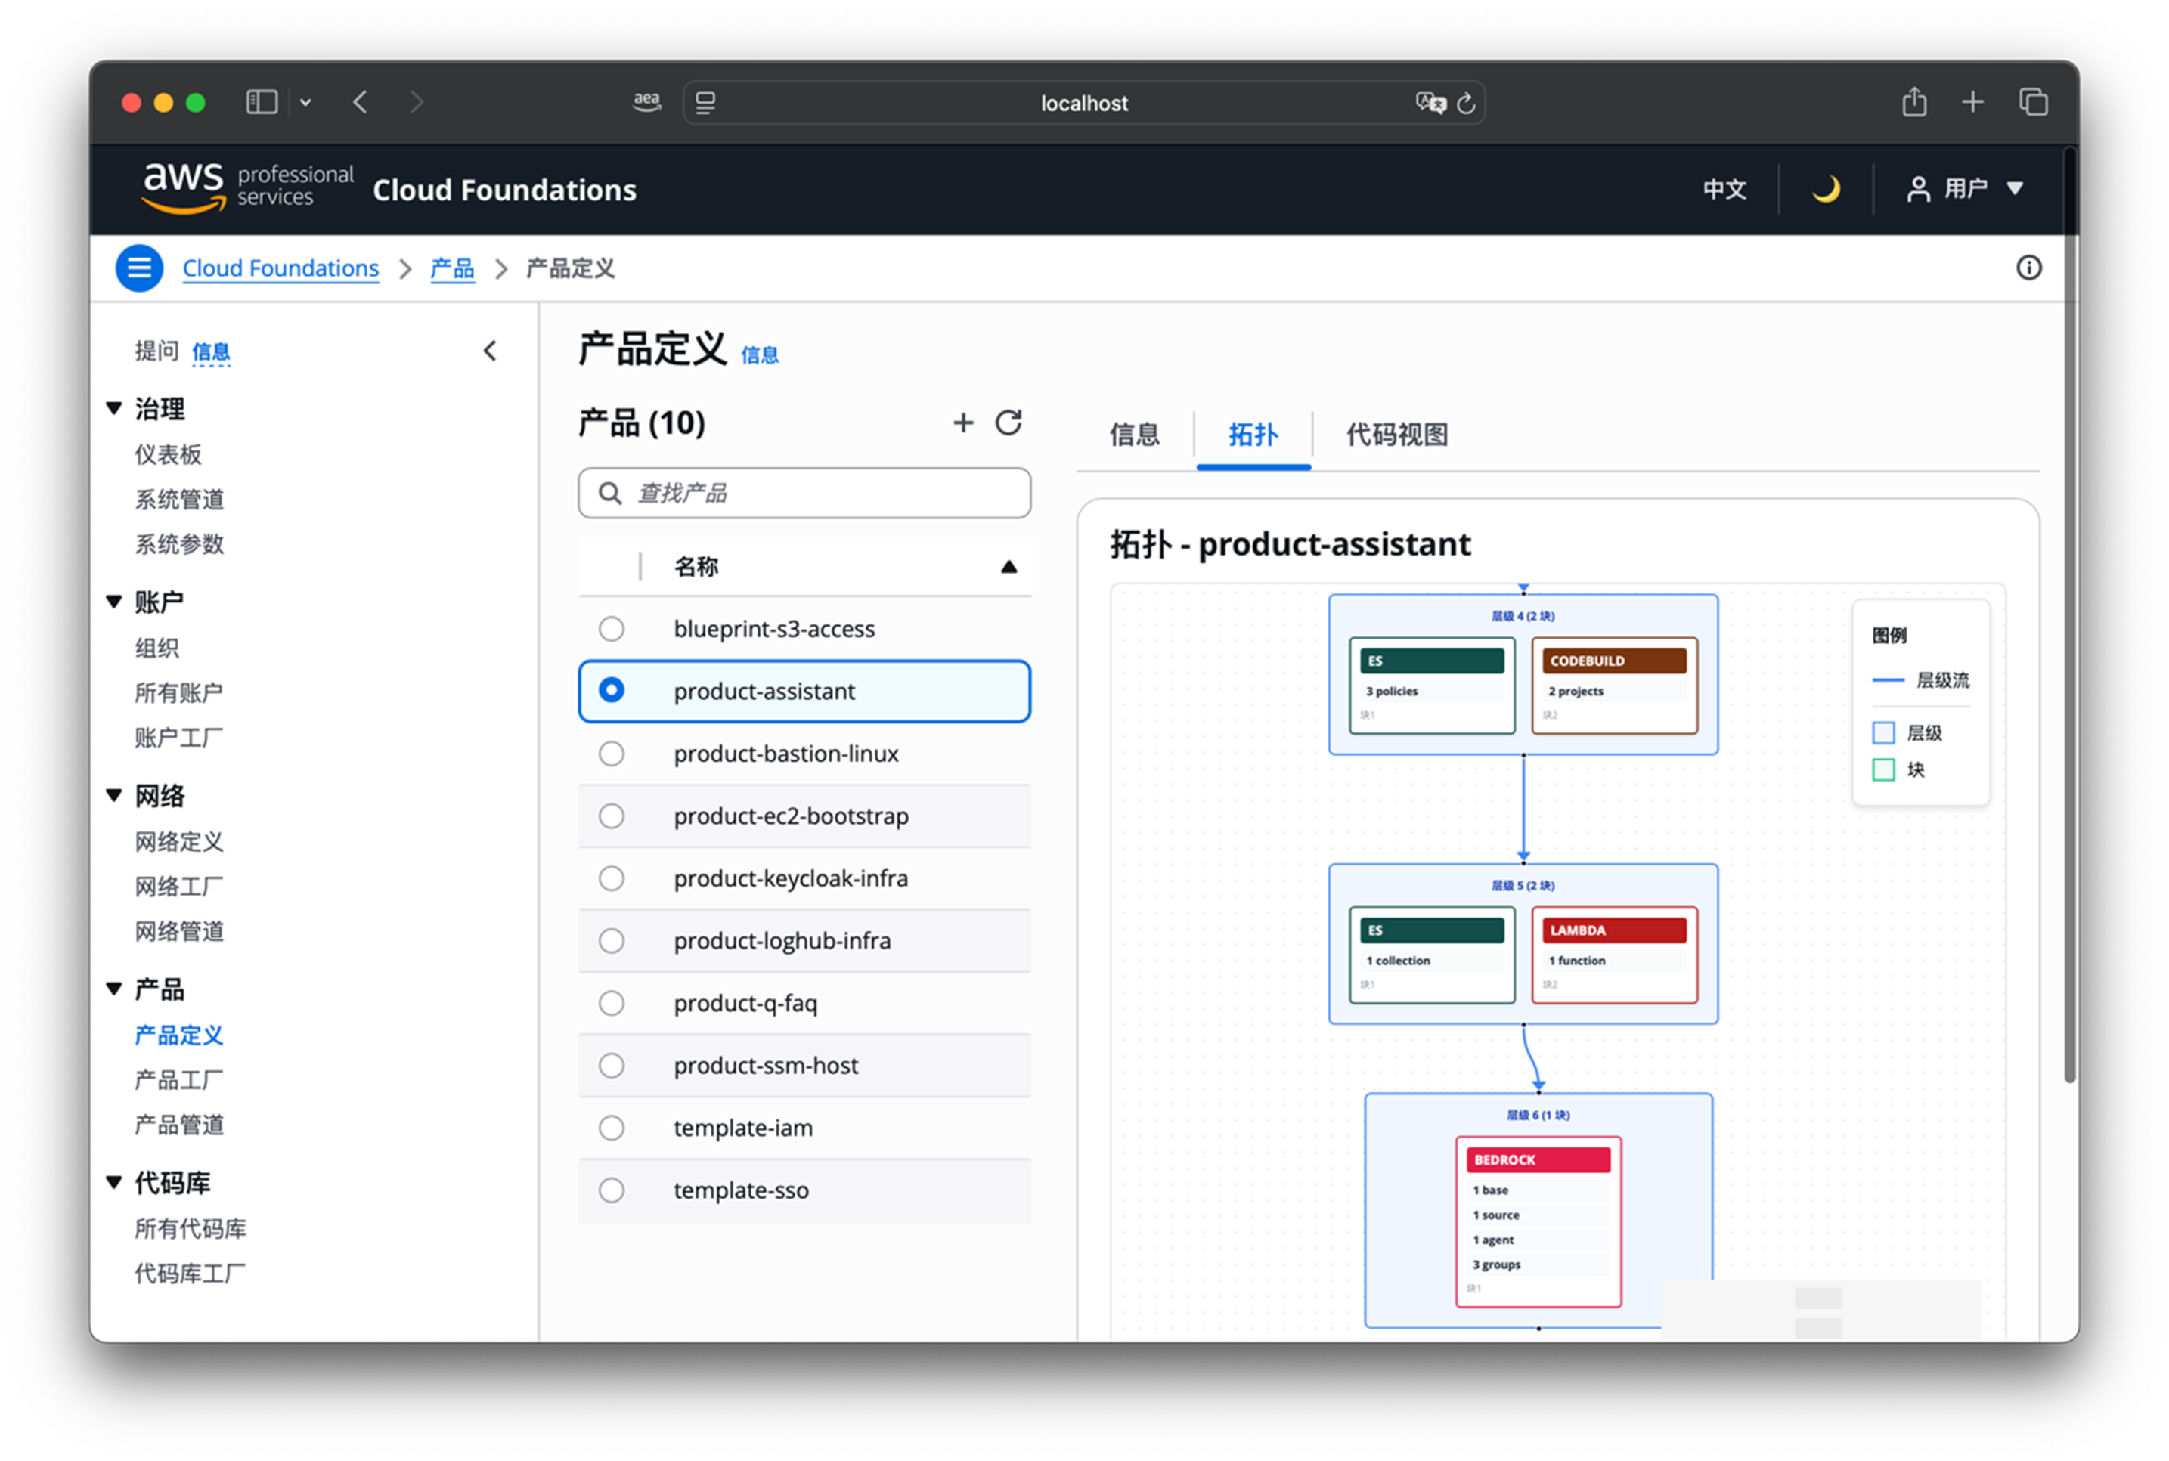Open the 产品工厂 sidebar link
Screen dimensions: 2169x1461
tap(179, 1080)
